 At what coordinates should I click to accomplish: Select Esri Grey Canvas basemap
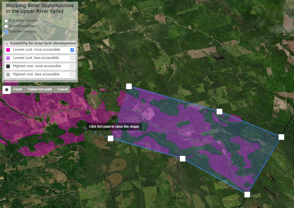coord(6,21)
